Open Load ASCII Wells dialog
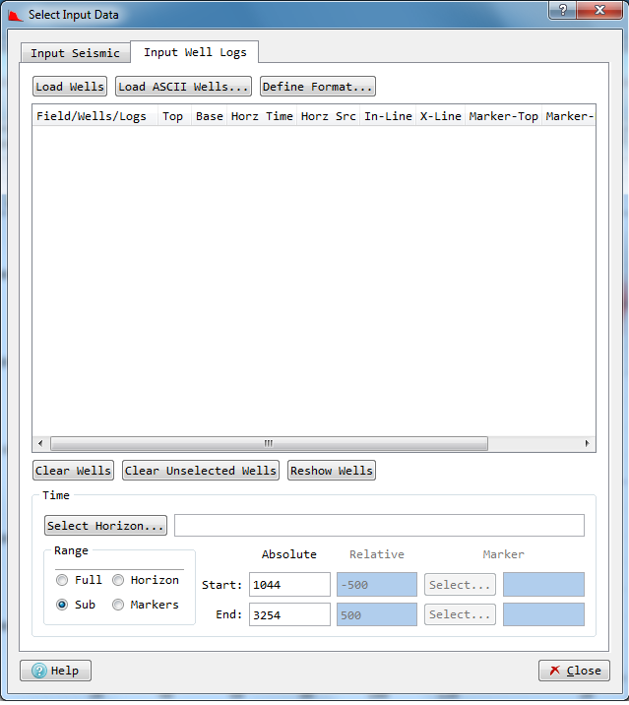The image size is (629, 705). pyautogui.click(x=183, y=87)
